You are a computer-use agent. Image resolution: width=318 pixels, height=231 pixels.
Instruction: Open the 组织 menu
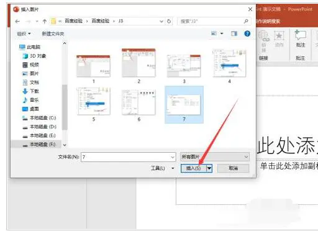pyautogui.click(x=24, y=34)
